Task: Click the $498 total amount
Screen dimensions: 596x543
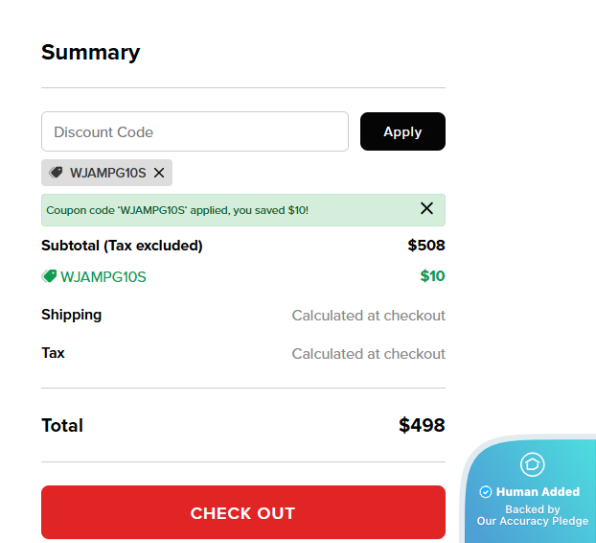Action: click(x=422, y=425)
